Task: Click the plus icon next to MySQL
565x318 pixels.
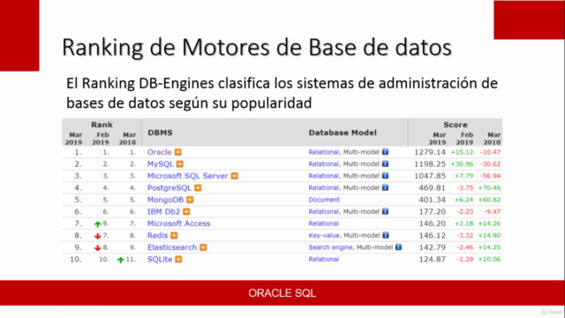Action: 180,164
